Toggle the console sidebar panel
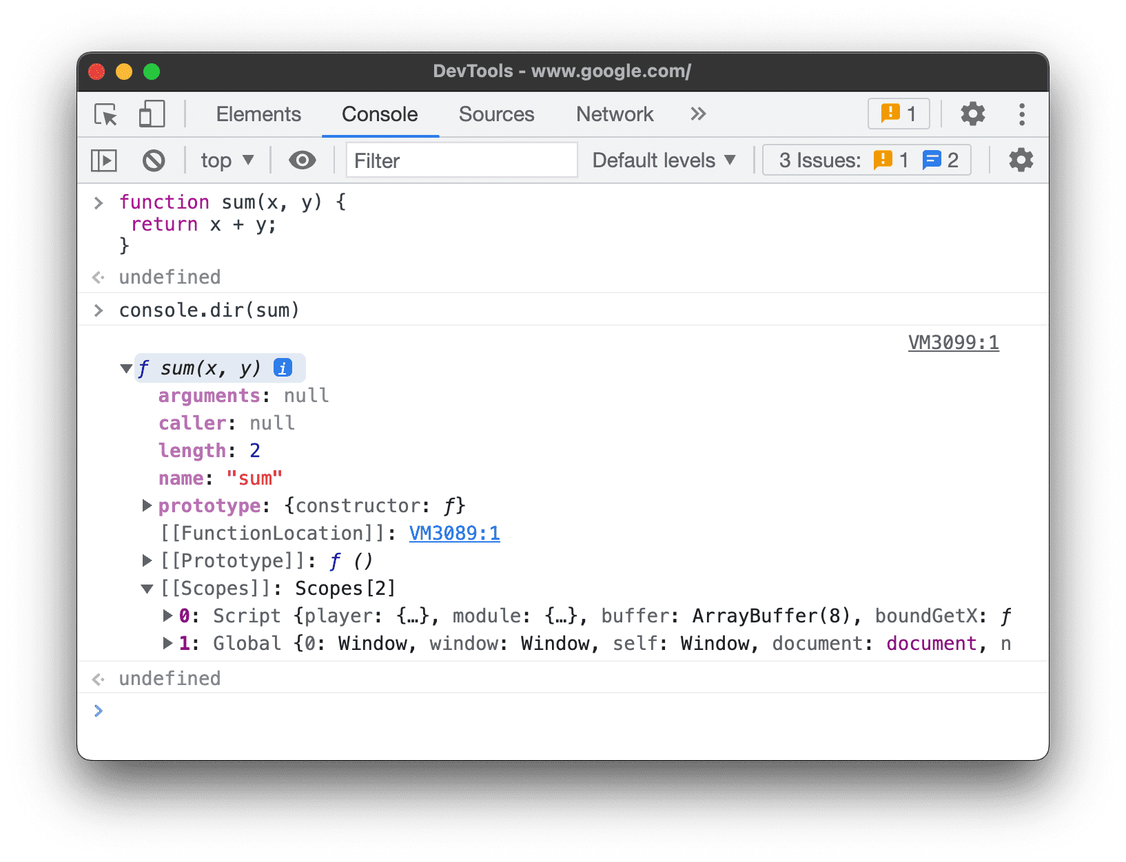The width and height of the screenshot is (1126, 862). 104,161
